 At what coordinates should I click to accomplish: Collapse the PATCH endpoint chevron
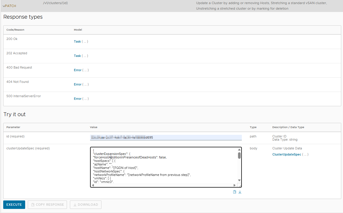tap(4, 6)
